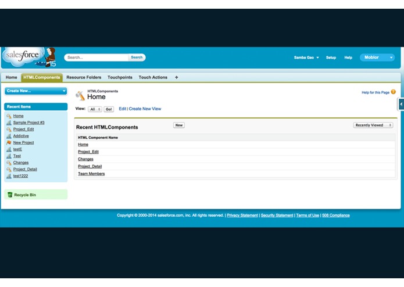404x287 pixels.
Task: Open the Moblor app menu
Action: 377,58
